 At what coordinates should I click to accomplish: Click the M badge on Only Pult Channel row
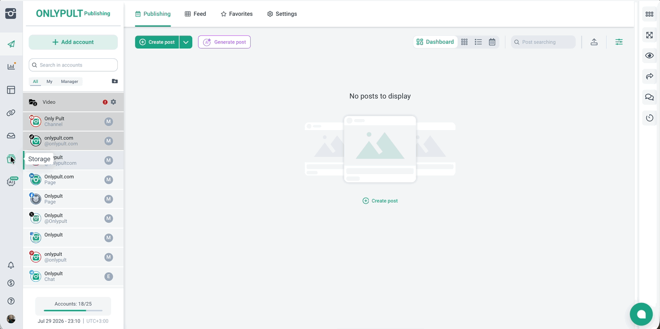pyautogui.click(x=109, y=121)
